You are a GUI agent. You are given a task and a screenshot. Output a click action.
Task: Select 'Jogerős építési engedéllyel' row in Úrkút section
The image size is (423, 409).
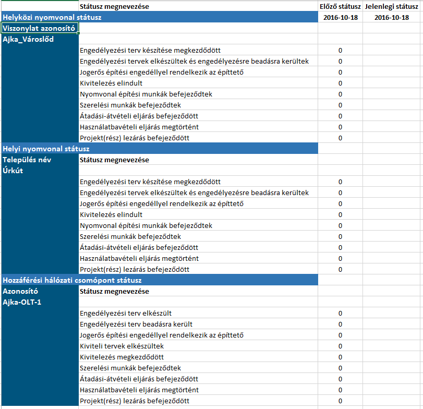198,203
